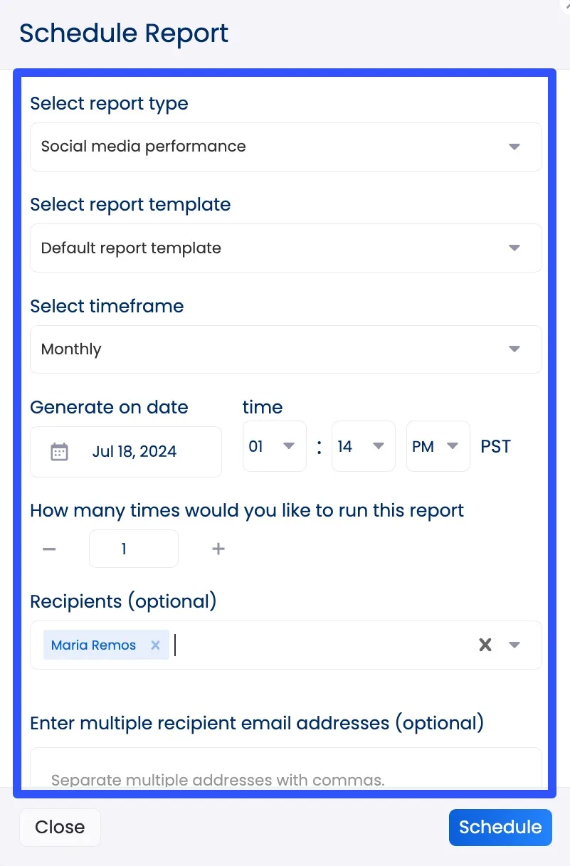This screenshot has height=866, width=570.
Task: Remove the Maria Remos recipient tag
Action: click(x=155, y=645)
